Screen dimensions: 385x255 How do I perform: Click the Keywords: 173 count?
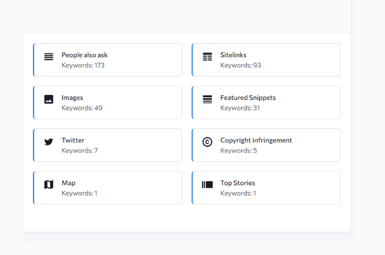pos(83,65)
